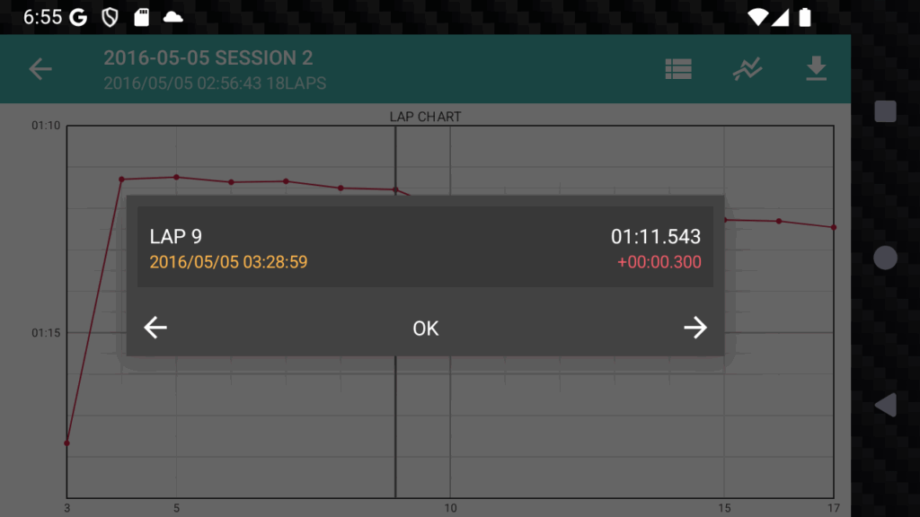Tap the Google G status bar icon

pyautogui.click(x=78, y=18)
